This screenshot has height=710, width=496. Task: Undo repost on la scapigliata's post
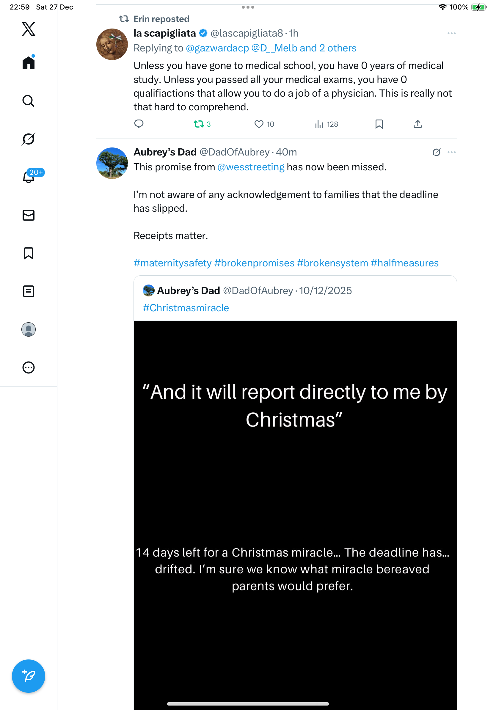pos(199,124)
